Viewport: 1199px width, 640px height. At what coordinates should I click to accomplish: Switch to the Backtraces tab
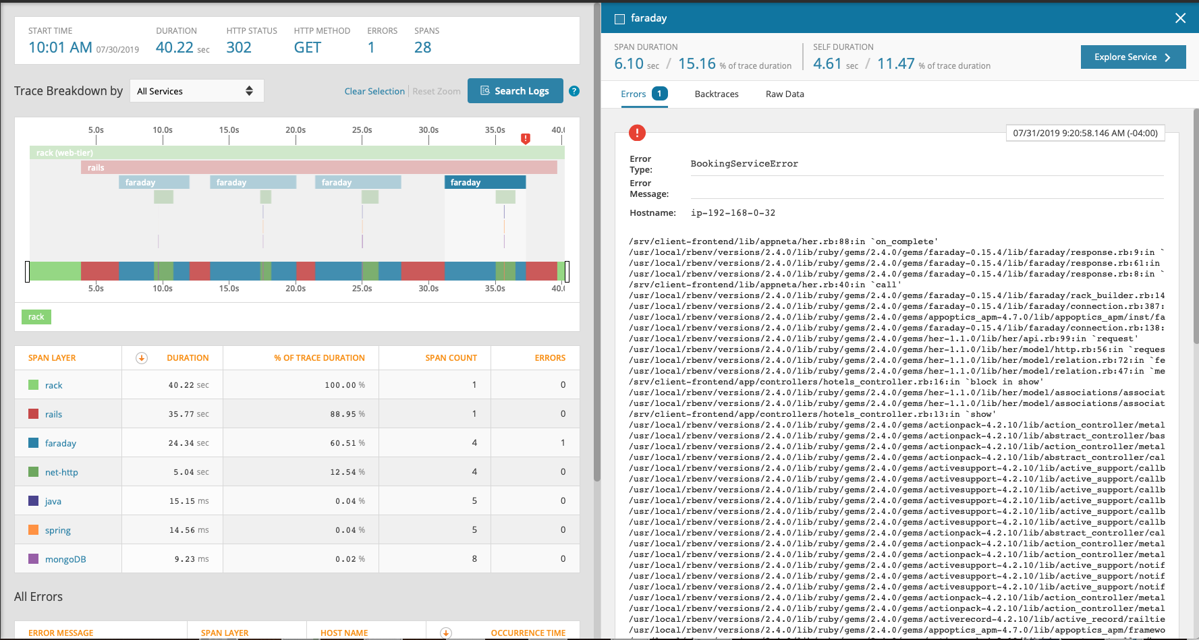pos(717,94)
